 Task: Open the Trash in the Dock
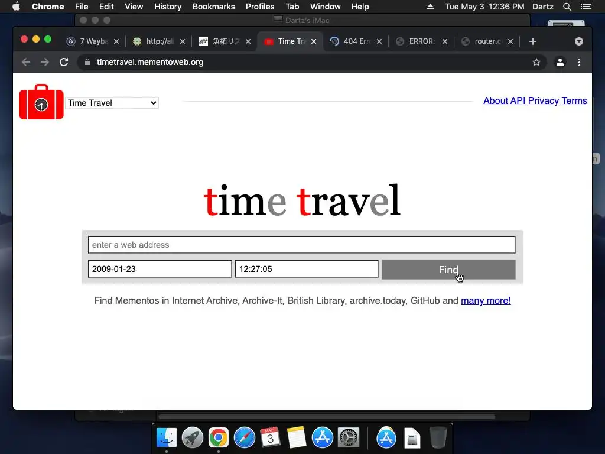click(x=438, y=438)
